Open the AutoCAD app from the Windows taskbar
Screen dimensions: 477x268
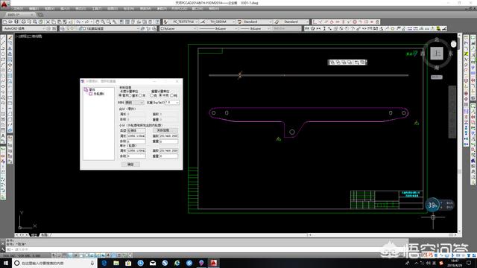(214, 263)
